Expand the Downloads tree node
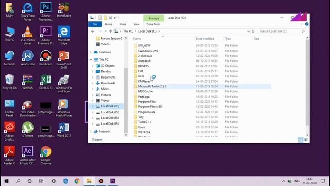Image resolution: width=330 pixels, height=186 pixels. tap(93, 83)
